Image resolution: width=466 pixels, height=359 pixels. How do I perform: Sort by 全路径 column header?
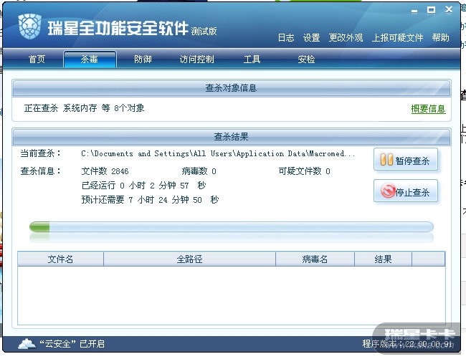(189, 259)
